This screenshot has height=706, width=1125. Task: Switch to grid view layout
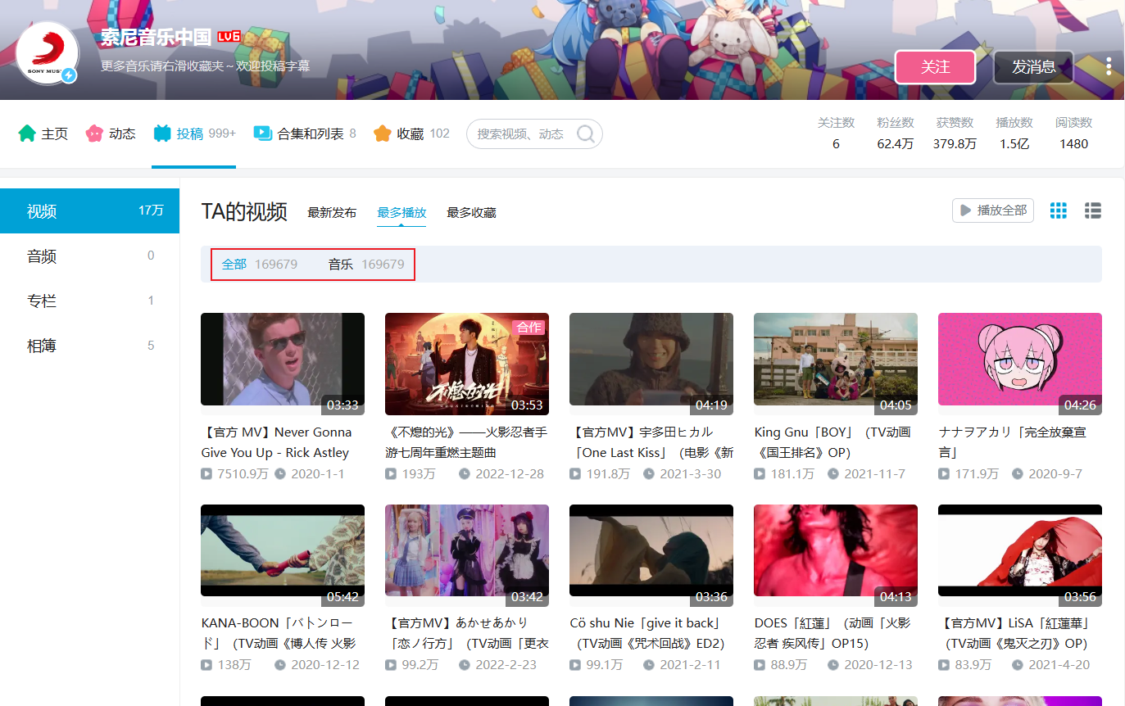[x=1058, y=210]
